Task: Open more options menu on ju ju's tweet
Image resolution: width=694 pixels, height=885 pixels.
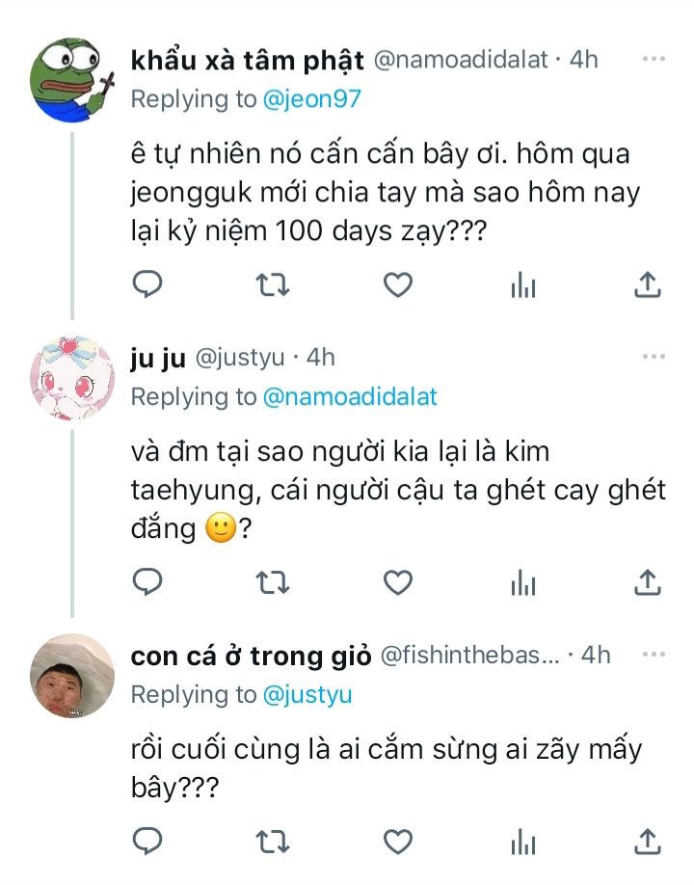Action: coord(654,357)
